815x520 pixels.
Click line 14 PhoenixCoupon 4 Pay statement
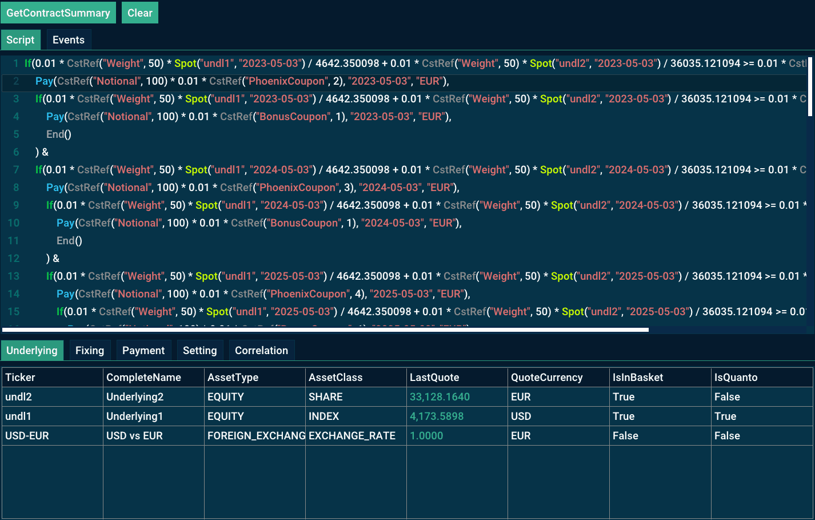263,294
